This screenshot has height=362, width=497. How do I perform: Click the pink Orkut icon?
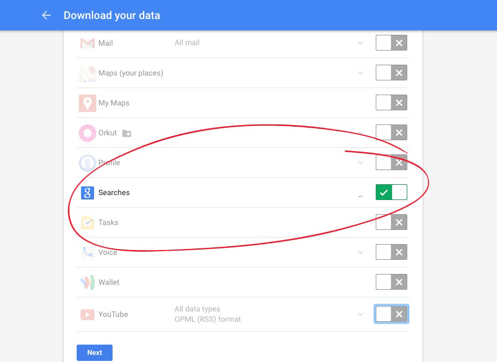pyautogui.click(x=87, y=133)
